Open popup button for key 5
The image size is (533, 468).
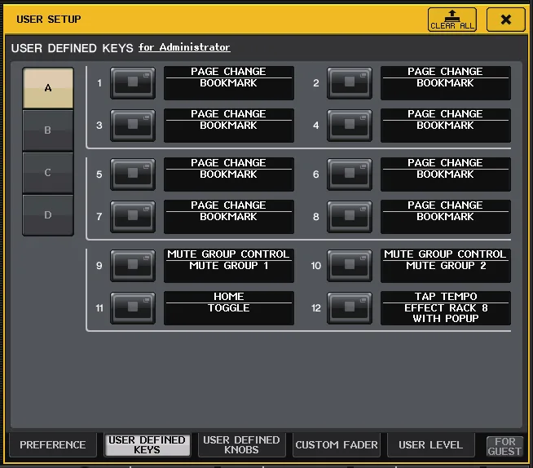(133, 174)
